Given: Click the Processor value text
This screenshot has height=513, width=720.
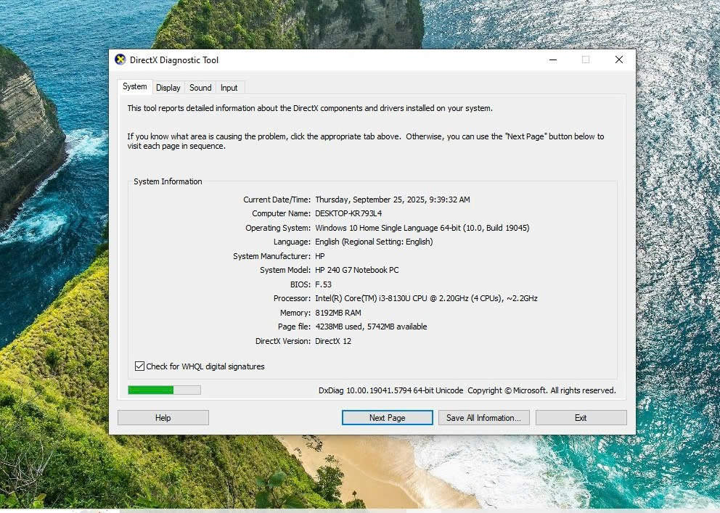Looking at the screenshot, I should [x=426, y=298].
